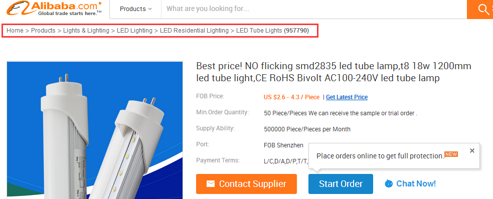Click the Chat Now face icon
The image size is (493, 199).
point(389,183)
